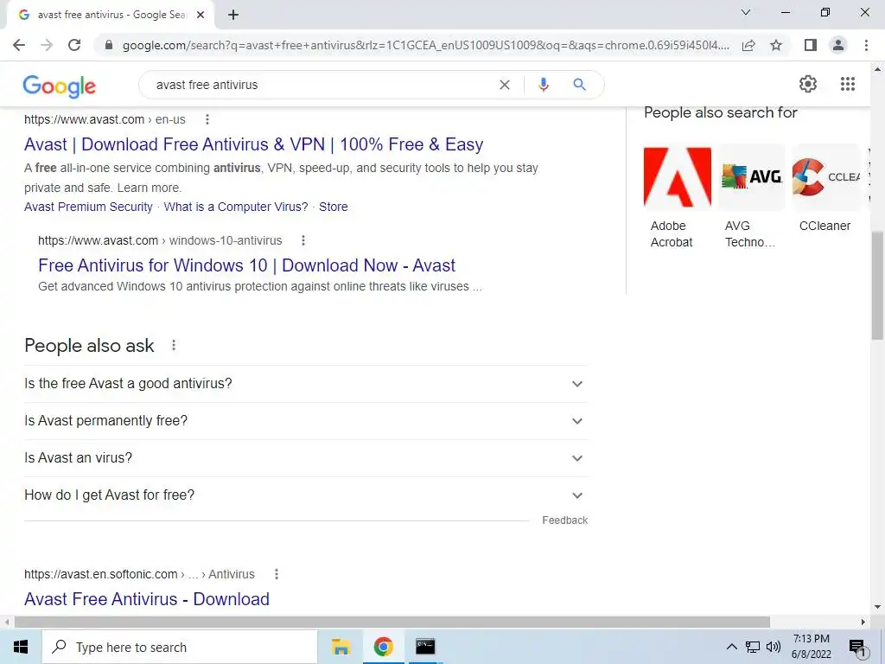The height and width of the screenshot is (664, 885).
Task: Open the Chrome side panel
Action: pyautogui.click(x=811, y=45)
